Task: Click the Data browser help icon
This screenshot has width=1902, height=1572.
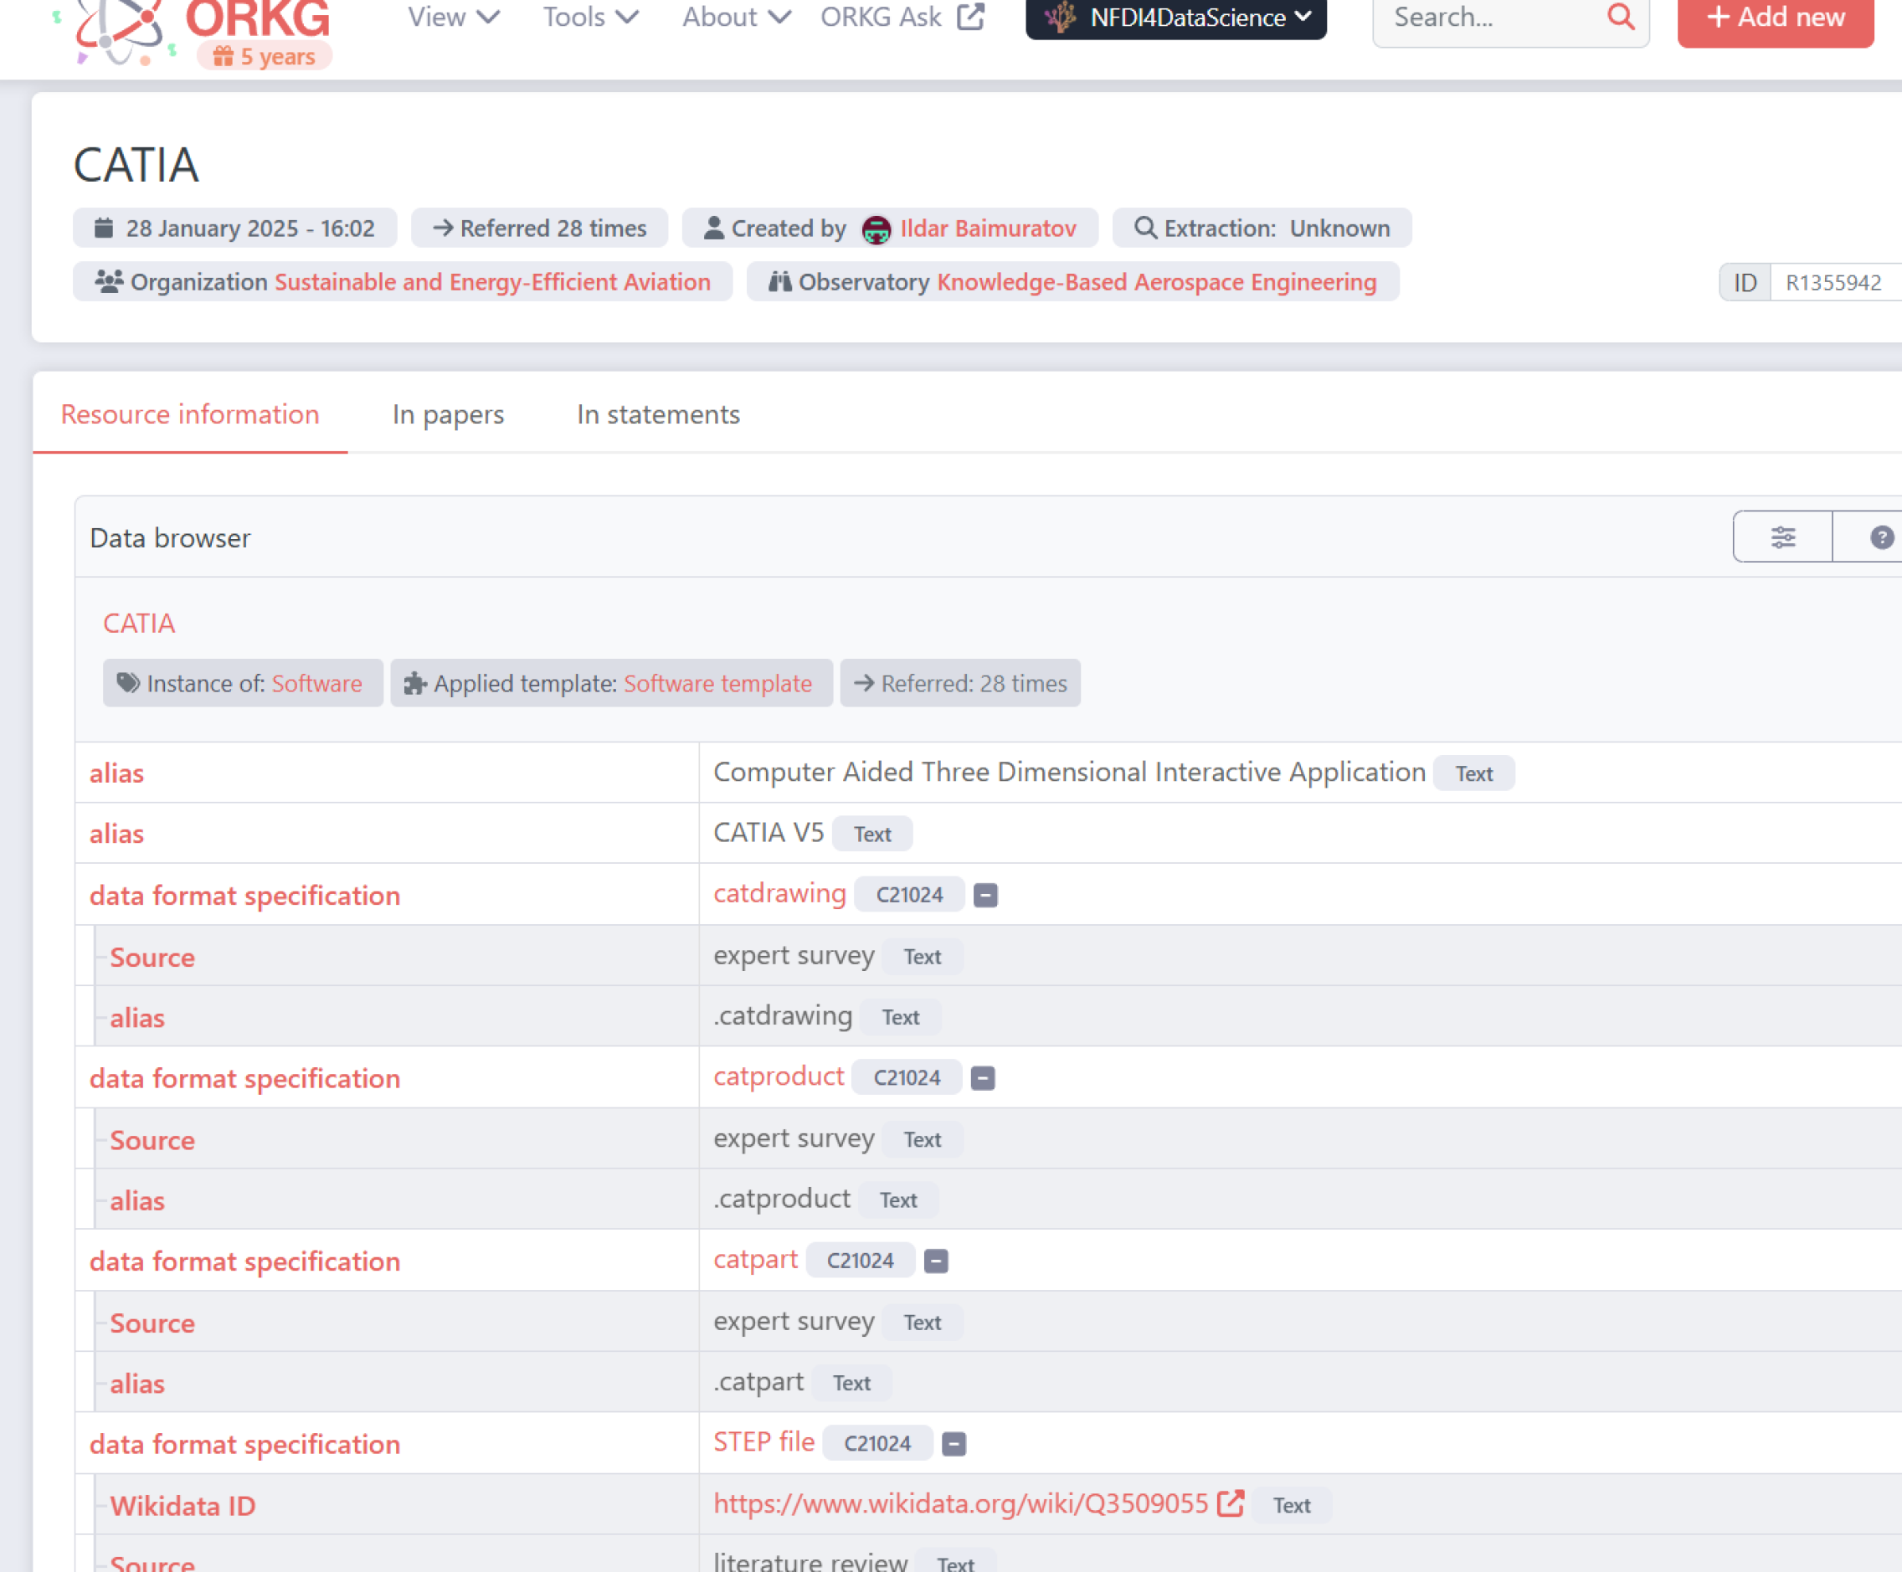Action: pyautogui.click(x=1881, y=538)
